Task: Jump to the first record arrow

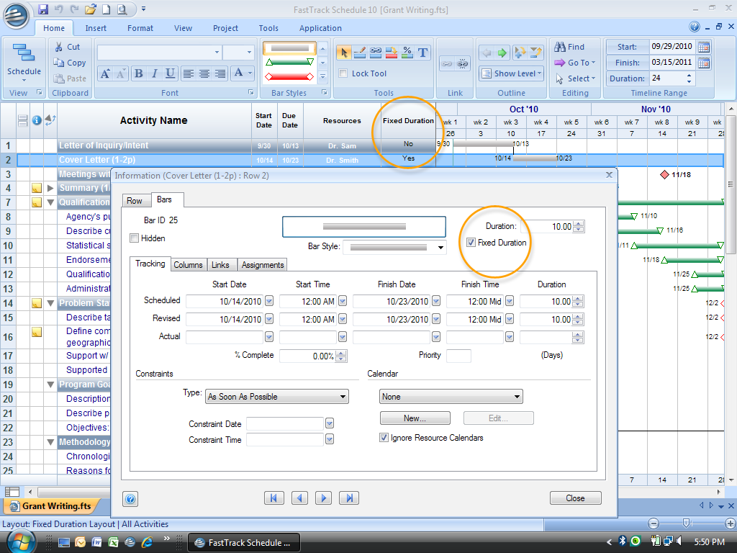Action: pos(274,498)
